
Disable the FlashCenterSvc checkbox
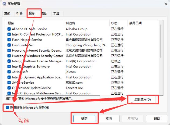(x=9, y=45)
